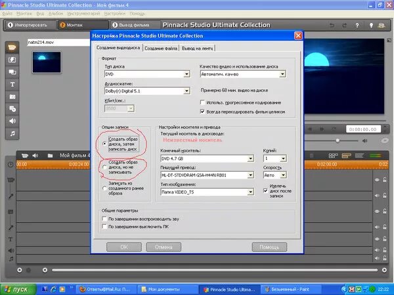Select create disc image without burning option
The width and height of the screenshot is (394, 295).
coord(104,167)
